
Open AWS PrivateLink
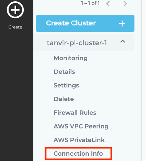pos(79,140)
